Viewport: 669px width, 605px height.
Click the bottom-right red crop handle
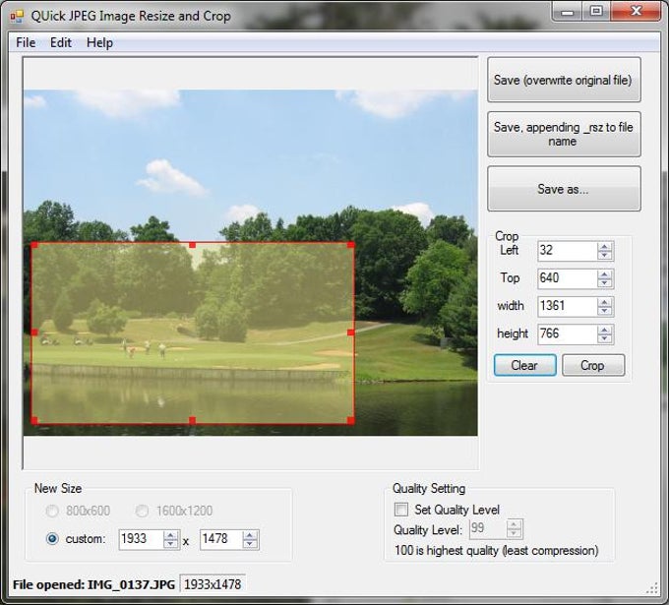coord(351,420)
